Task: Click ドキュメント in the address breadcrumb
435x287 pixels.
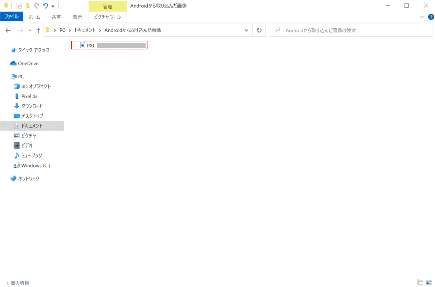Action: tap(85, 30)
